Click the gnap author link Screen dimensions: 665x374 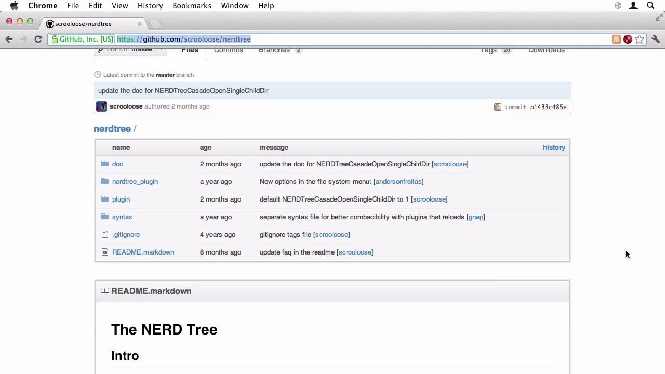coord(476,217)
